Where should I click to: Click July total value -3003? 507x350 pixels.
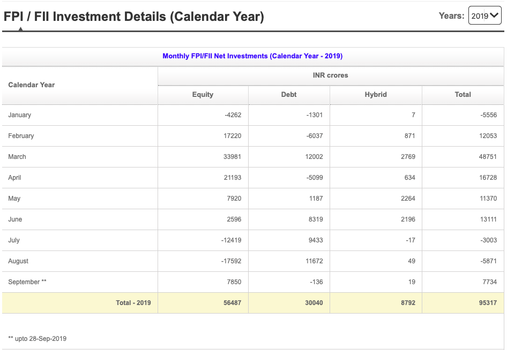coord(489,240)
